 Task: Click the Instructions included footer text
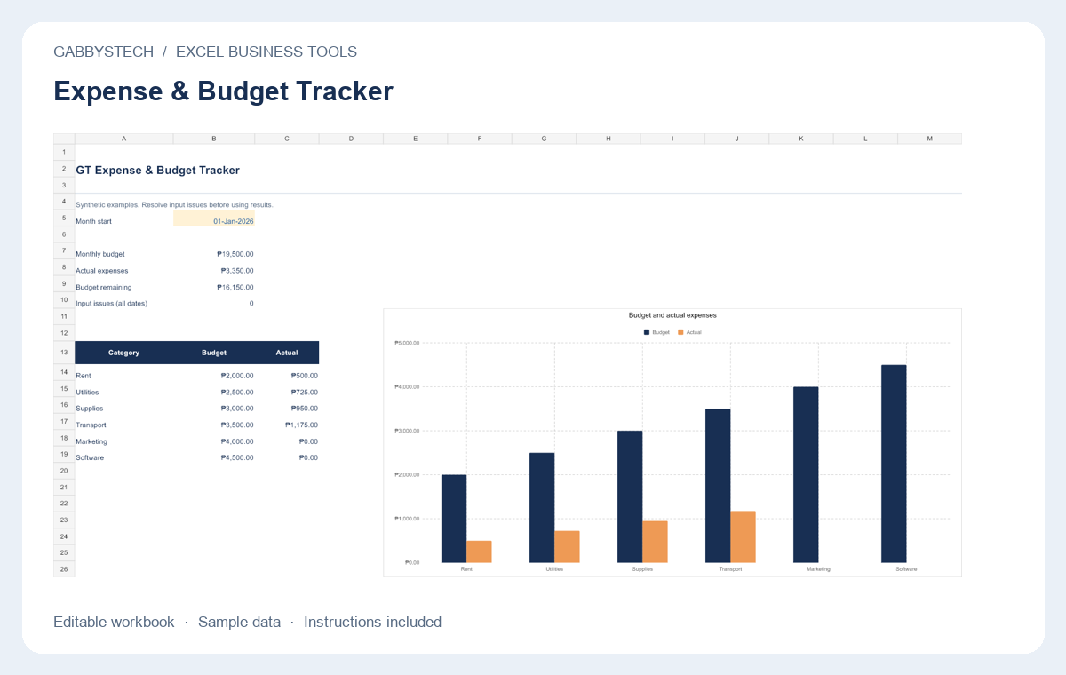click(x=372, y=622)
